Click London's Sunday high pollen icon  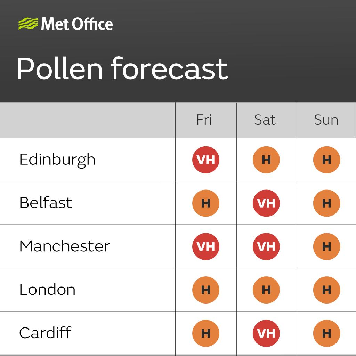(x=326, y=290)
